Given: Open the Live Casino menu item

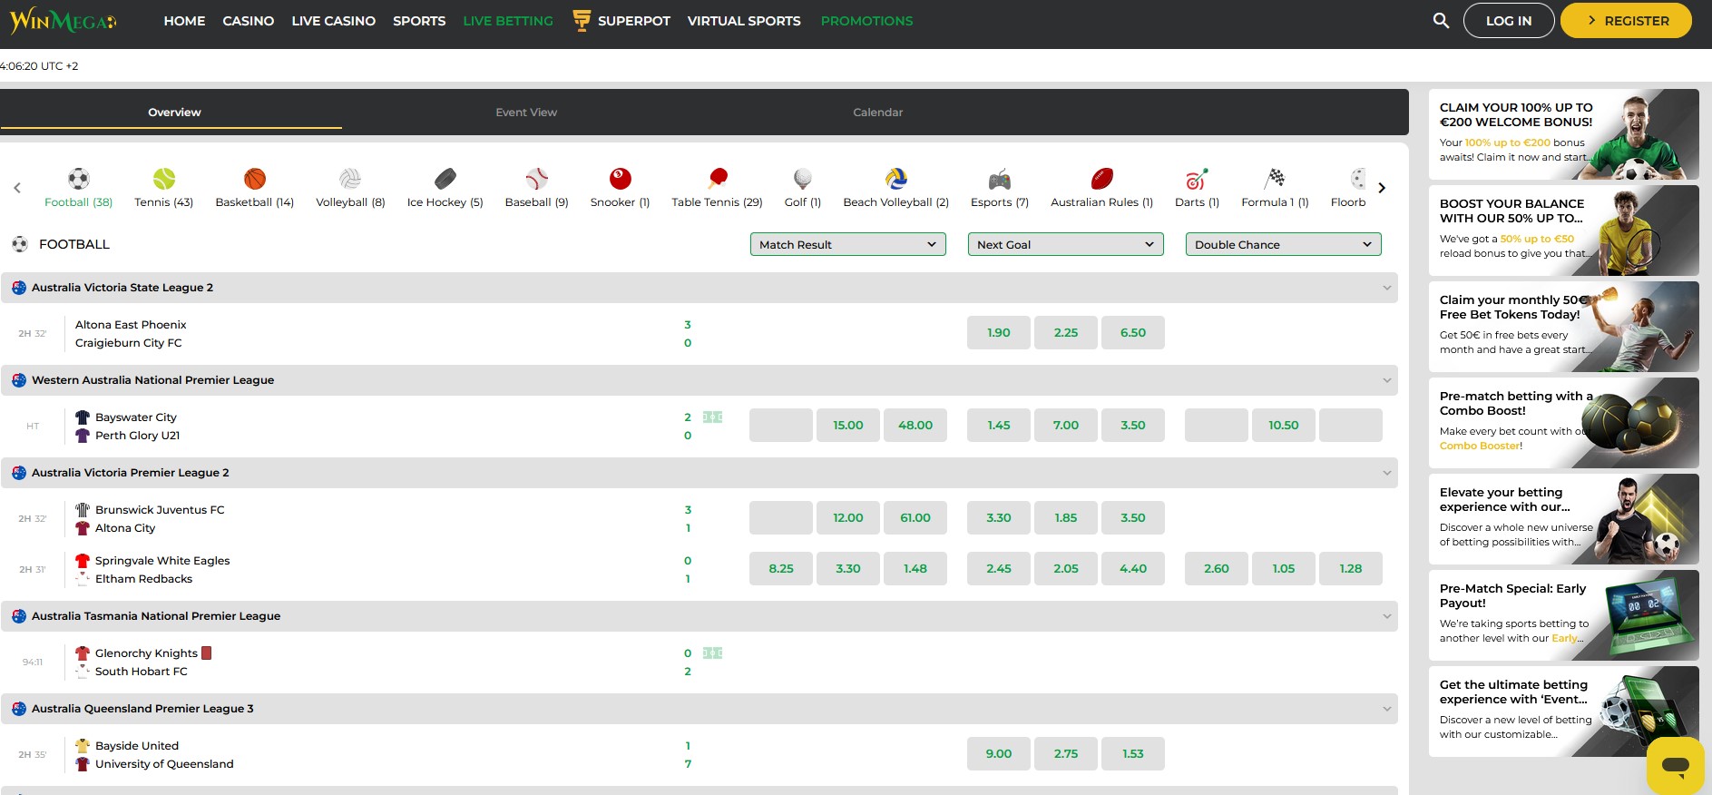Looking at the screenshot, I should 334,21.
